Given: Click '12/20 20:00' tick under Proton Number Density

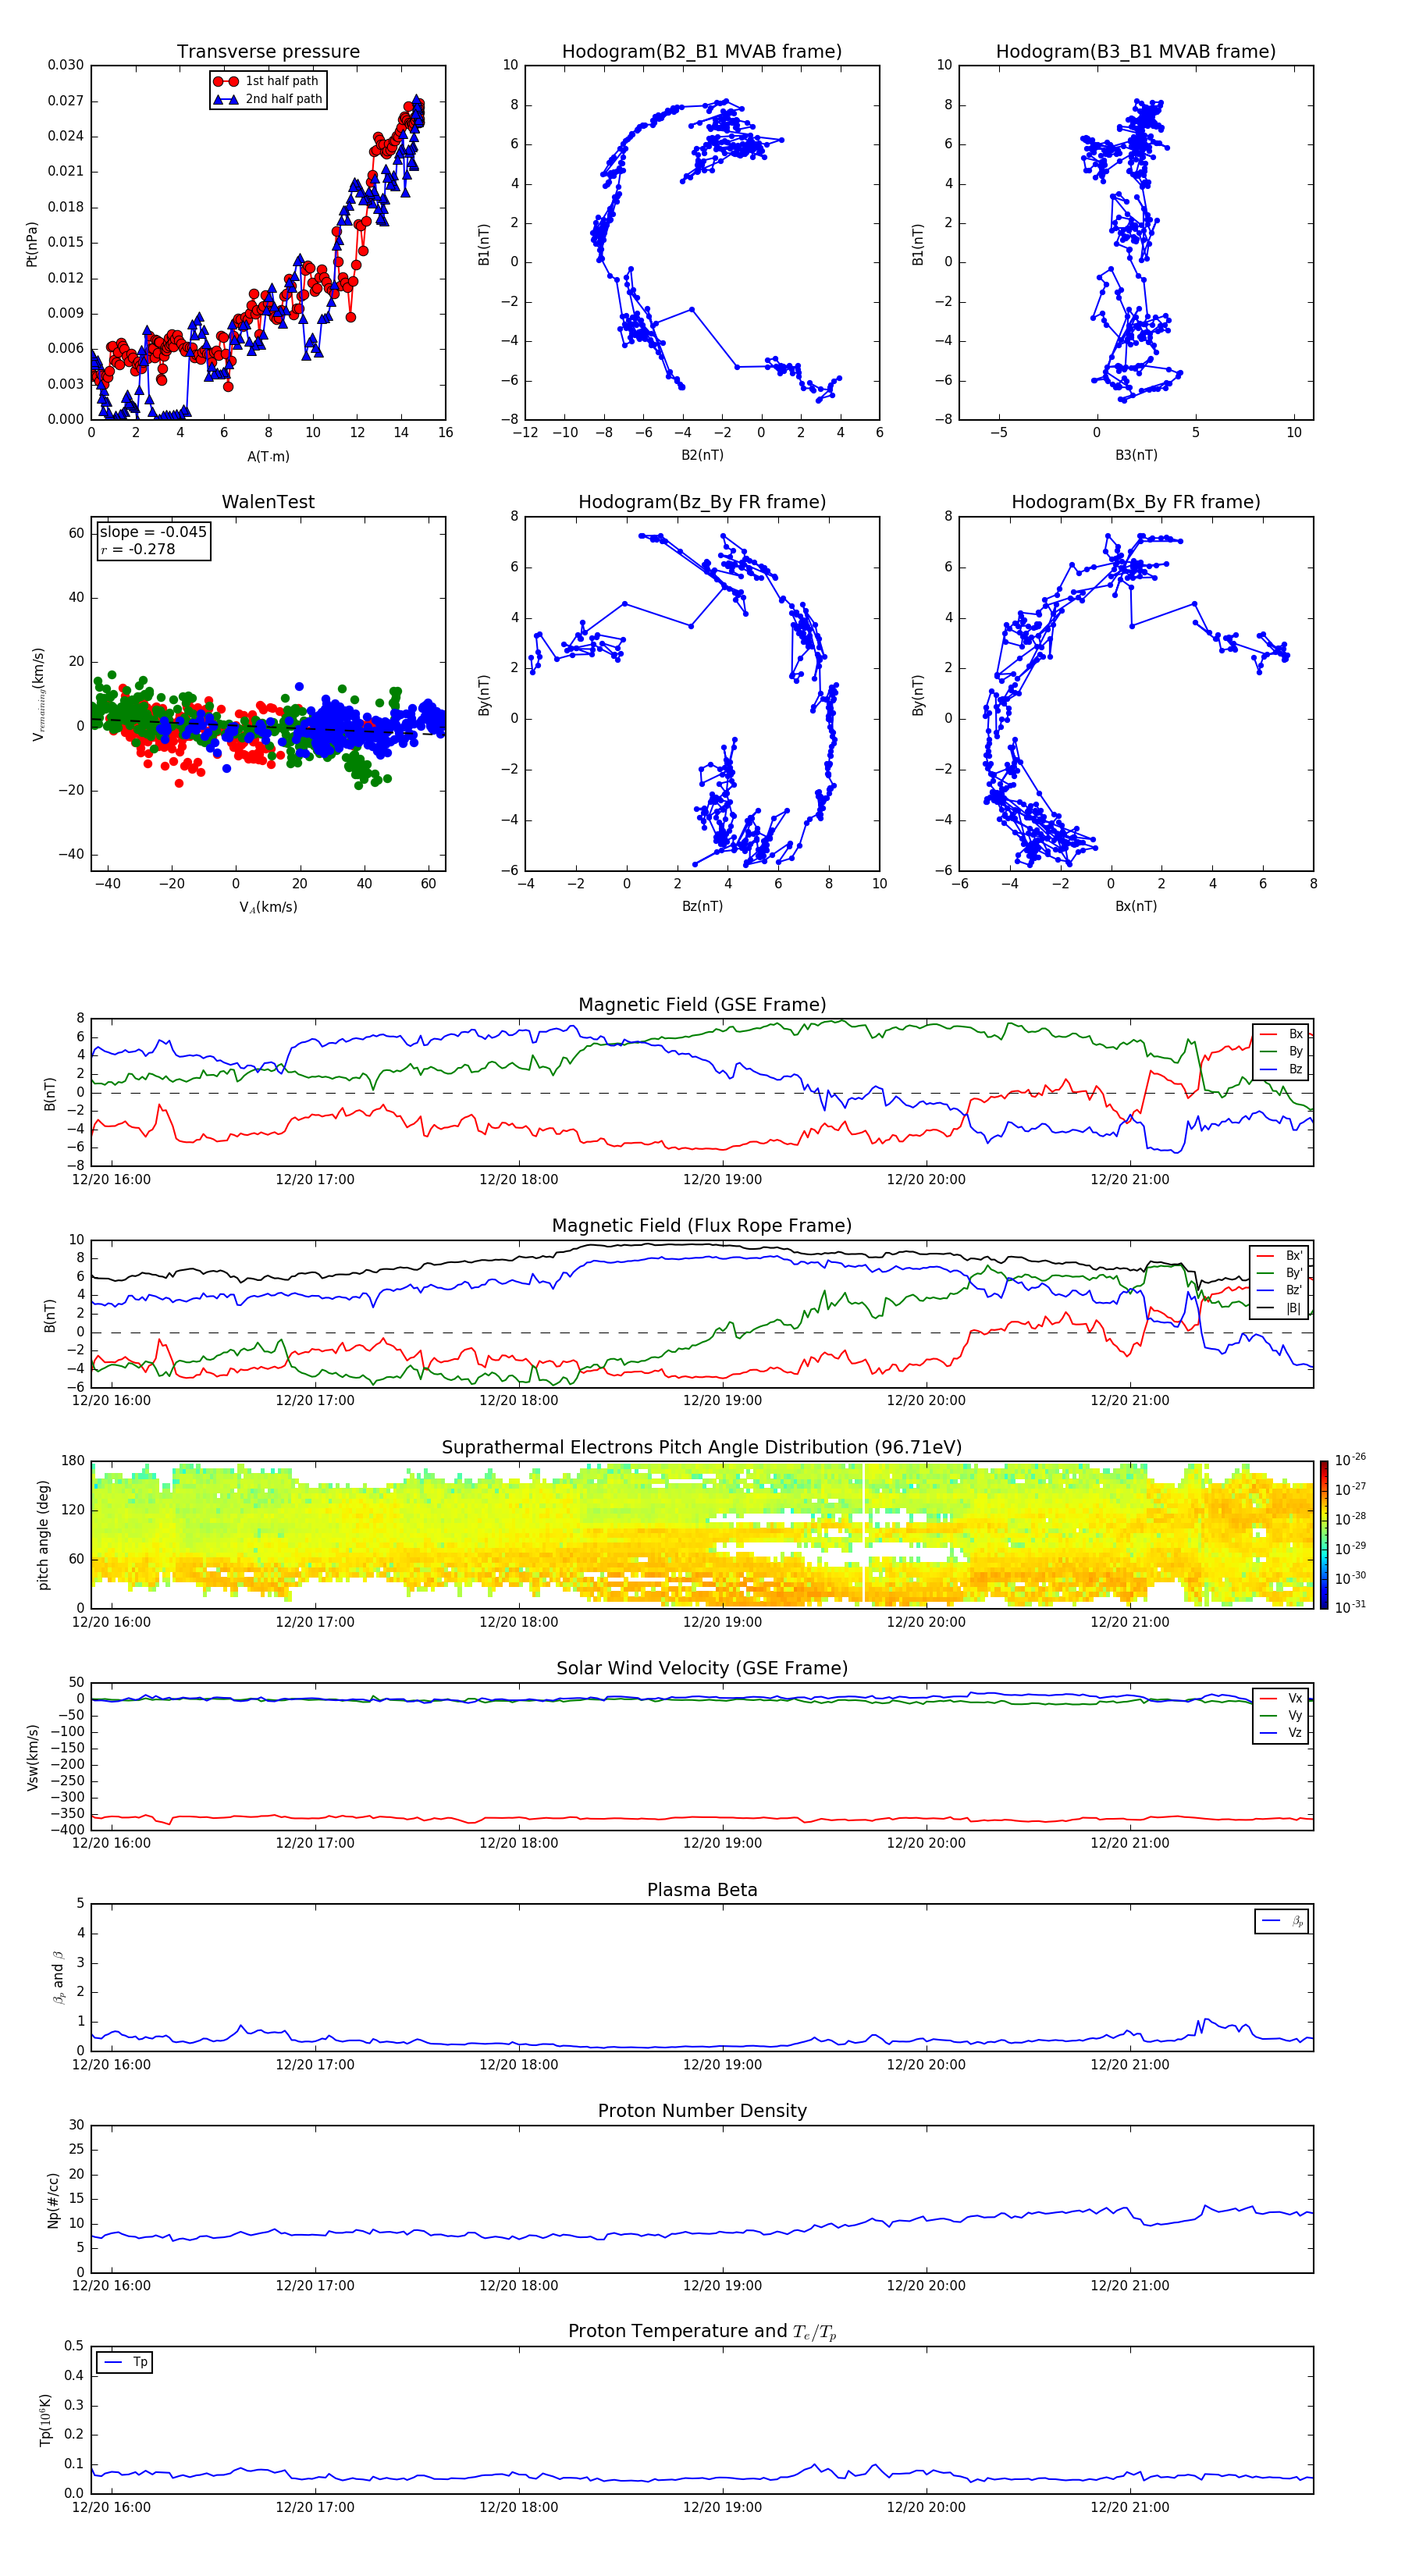Looking at the screenshot, I should point(926,2286).
